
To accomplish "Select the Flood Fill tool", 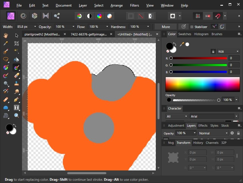I will click(x=17, y=59).
